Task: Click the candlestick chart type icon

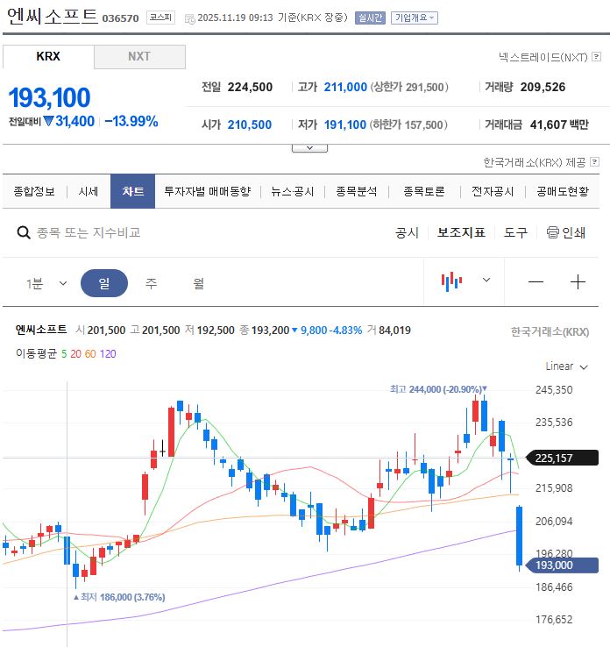Action: click(451, 281)
